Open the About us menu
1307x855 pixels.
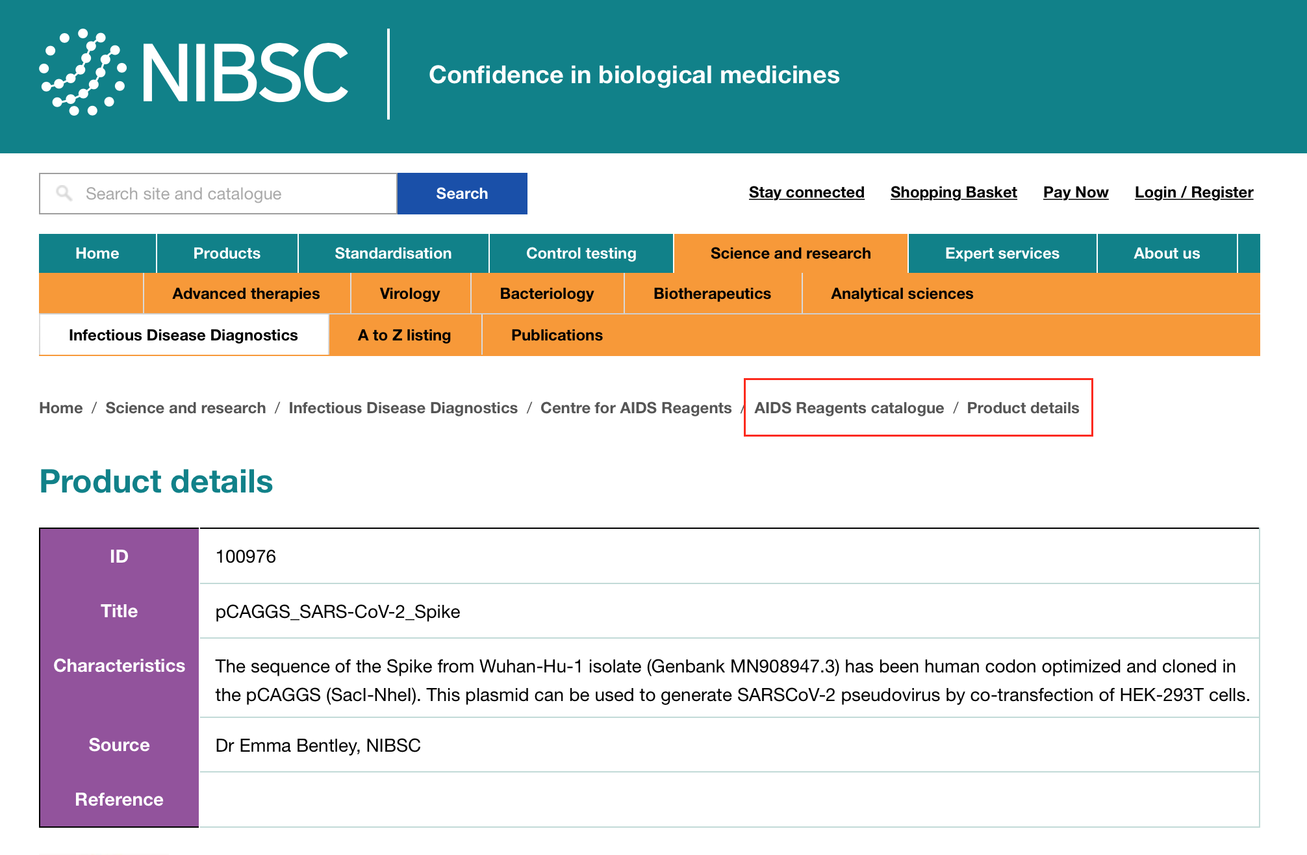(1166, 253)
